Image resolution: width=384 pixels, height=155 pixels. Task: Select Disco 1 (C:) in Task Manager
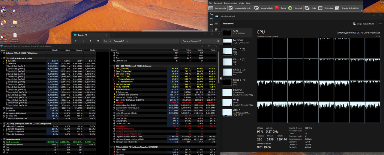[x=238, y=62]
